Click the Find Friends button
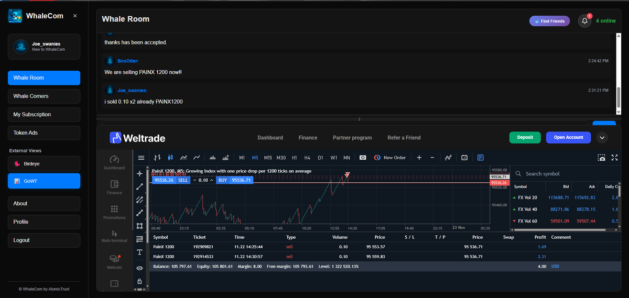Screen dimensions: 629x298 pos(549,21)
